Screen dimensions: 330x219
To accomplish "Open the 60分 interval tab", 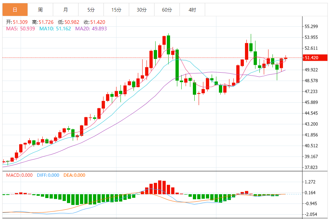I will coord(167,10).
